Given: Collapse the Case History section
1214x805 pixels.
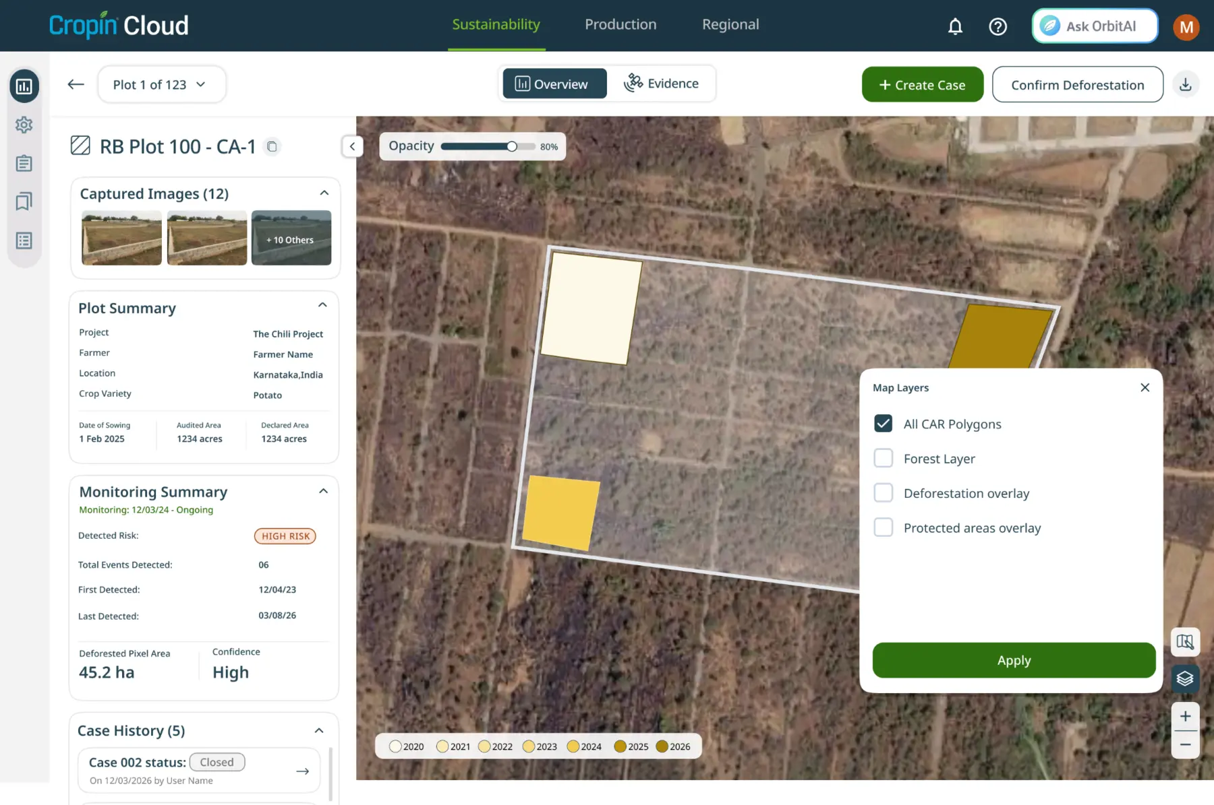Looking at the screenshot, I should (319, 731).
